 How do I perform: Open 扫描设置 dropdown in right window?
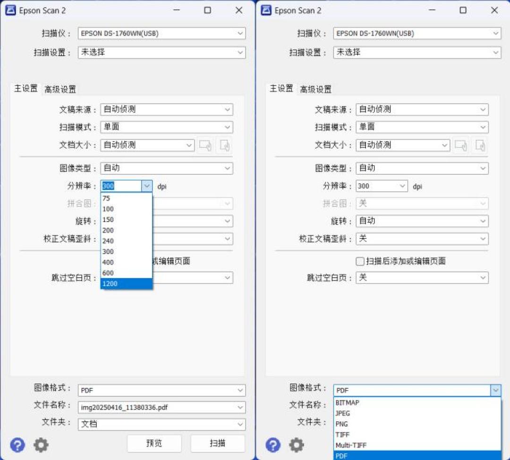pyautogui.click(x=417, y=52)
